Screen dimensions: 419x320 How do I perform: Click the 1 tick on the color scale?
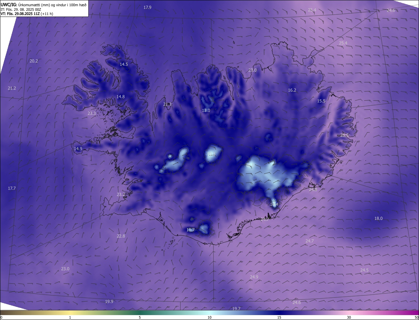[x=70, y=317]
